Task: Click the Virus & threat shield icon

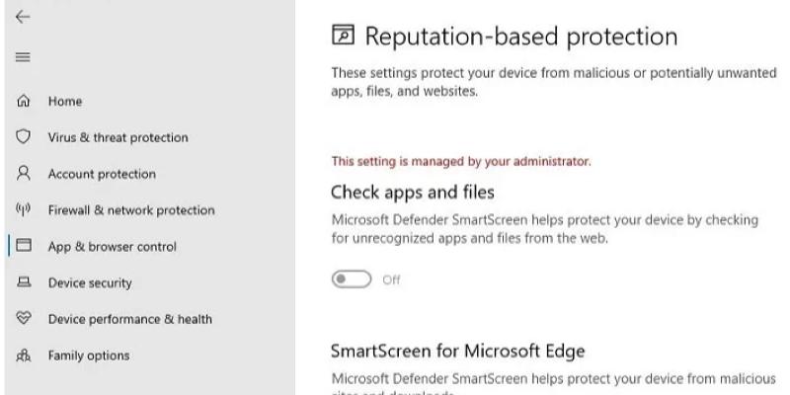Action: tap(23, 137)
